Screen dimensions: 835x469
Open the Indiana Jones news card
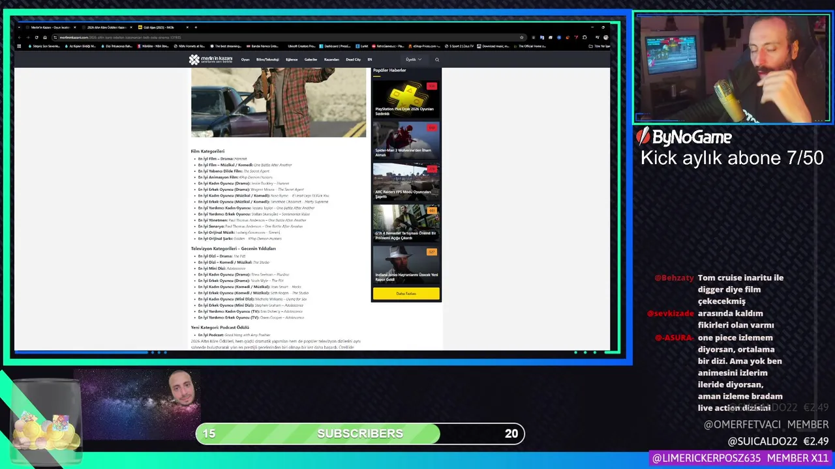pos(406,265)
